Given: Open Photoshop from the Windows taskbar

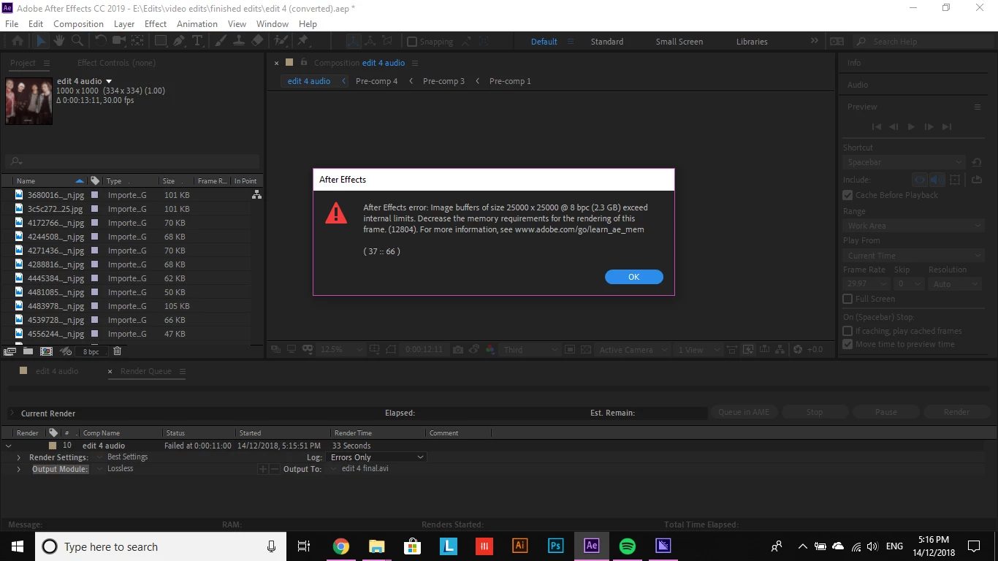Looking at the screenshot, I should point(555,546).
